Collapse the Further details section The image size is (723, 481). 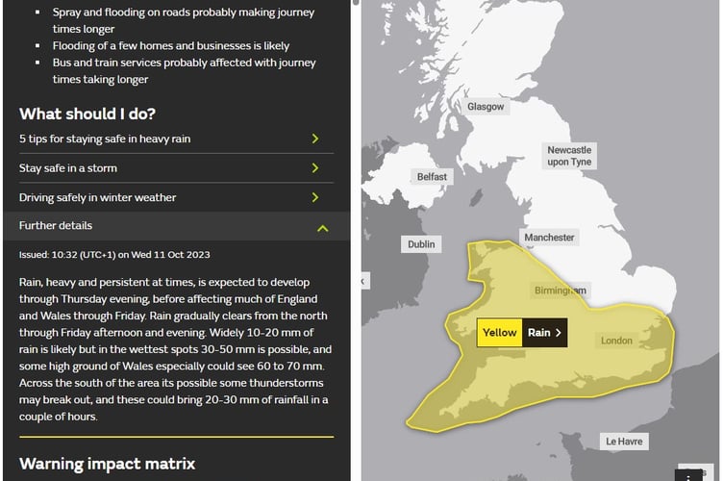click(x=322, y=227)
